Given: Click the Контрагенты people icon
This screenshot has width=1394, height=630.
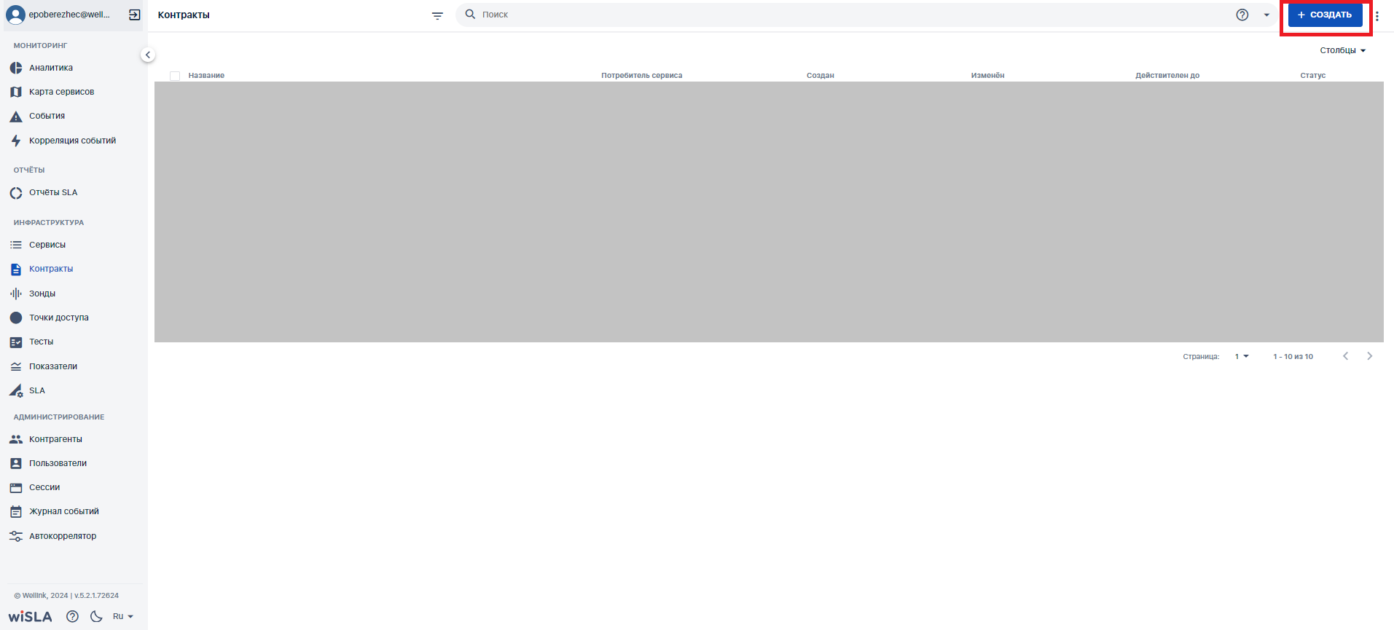Looking at the screenshot, I should tap(16, 439).
